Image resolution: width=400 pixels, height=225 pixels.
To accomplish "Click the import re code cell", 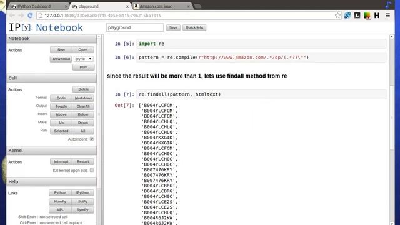I will [x=261, y=44].
